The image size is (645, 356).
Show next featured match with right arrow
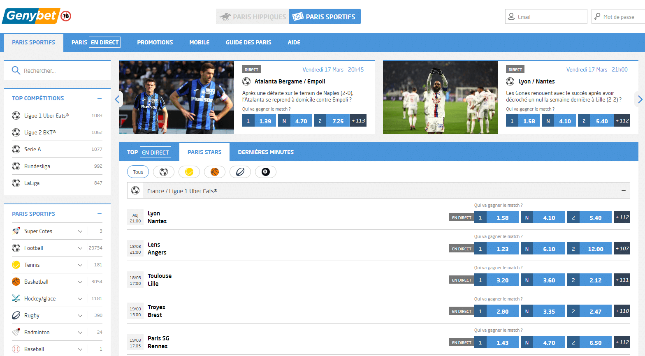pyautogui.click(x=640, y=99)
